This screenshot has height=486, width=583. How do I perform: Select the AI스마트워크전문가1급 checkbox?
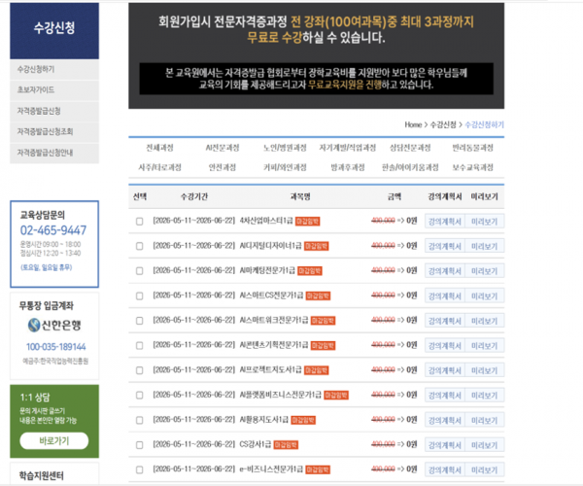click(x=139, y=321)
